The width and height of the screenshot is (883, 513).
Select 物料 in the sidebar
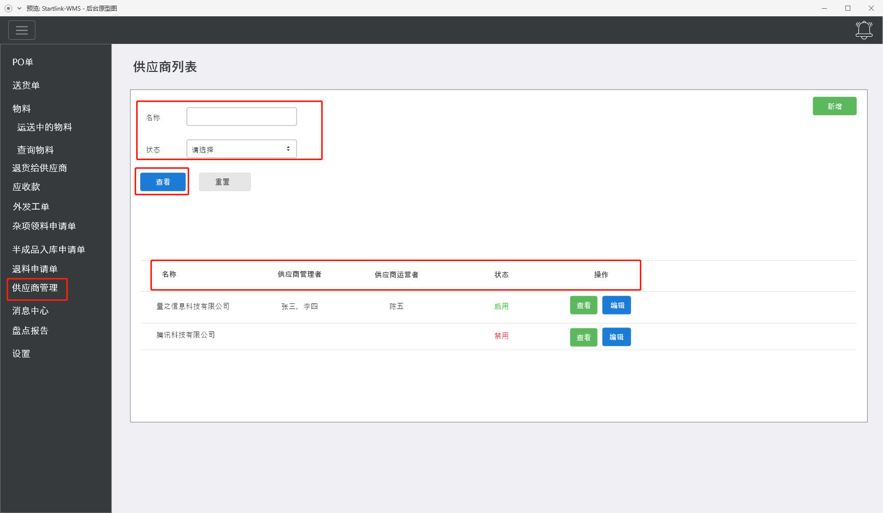pos(22,109)
